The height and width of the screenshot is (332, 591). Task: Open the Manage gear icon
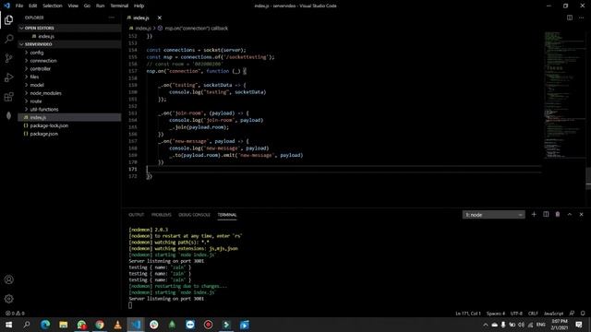tap(8, 299)
